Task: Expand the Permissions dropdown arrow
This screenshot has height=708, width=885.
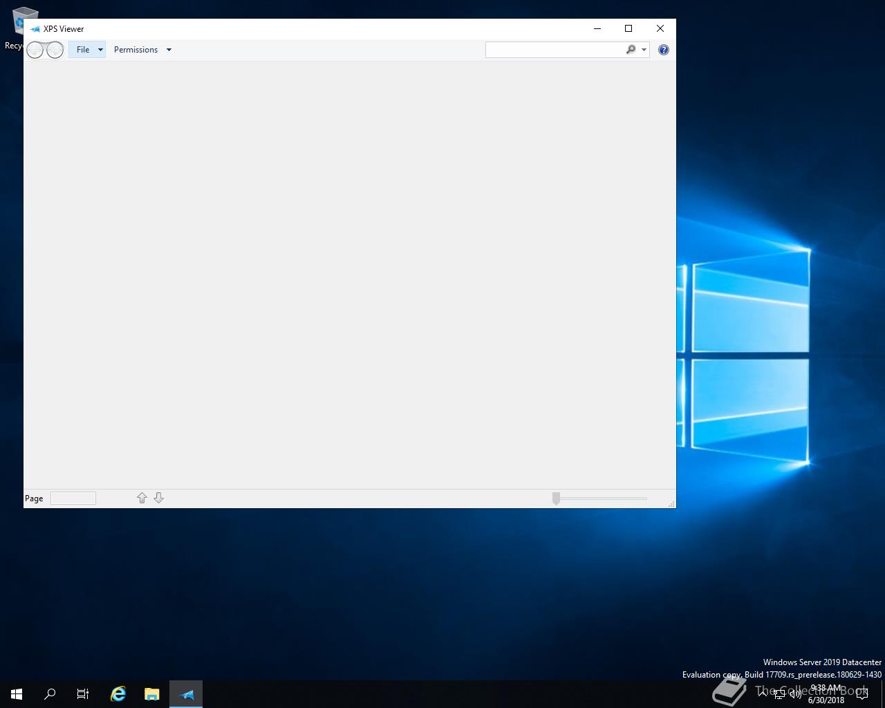Action: pos(169,50)
